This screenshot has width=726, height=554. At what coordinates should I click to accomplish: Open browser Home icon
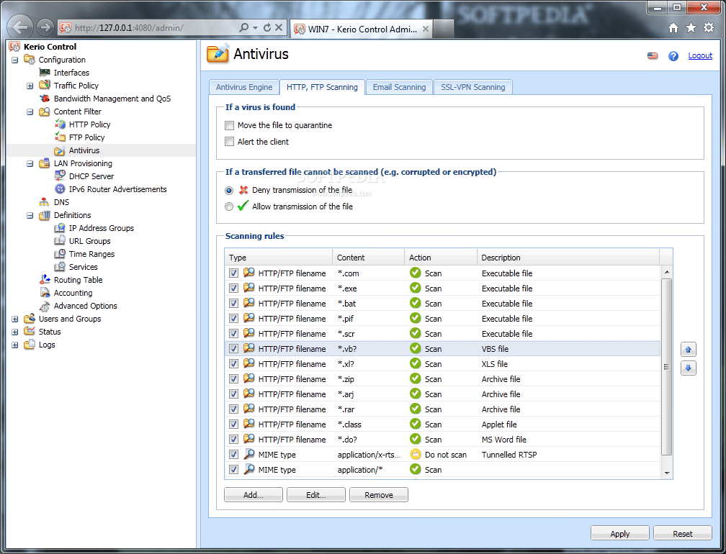pos(673,28)
